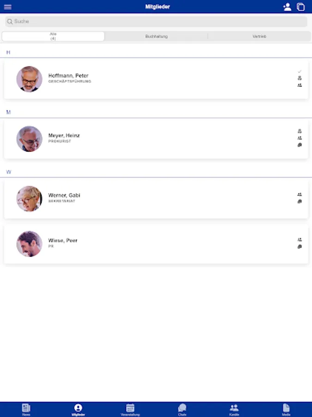Switch to the Buchhaltung filter tab
This screenshot has height=417, width=312.
coord(156,36)
